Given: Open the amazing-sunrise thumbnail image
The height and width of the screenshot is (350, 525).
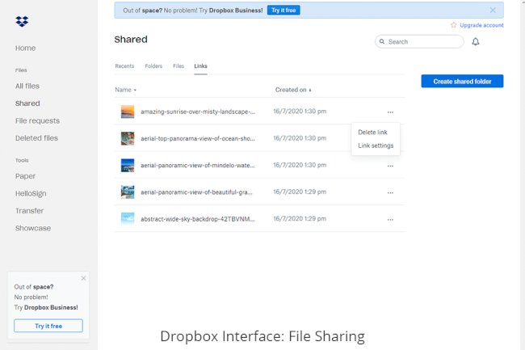Looking at the screenshot, I should pos(128,112).
